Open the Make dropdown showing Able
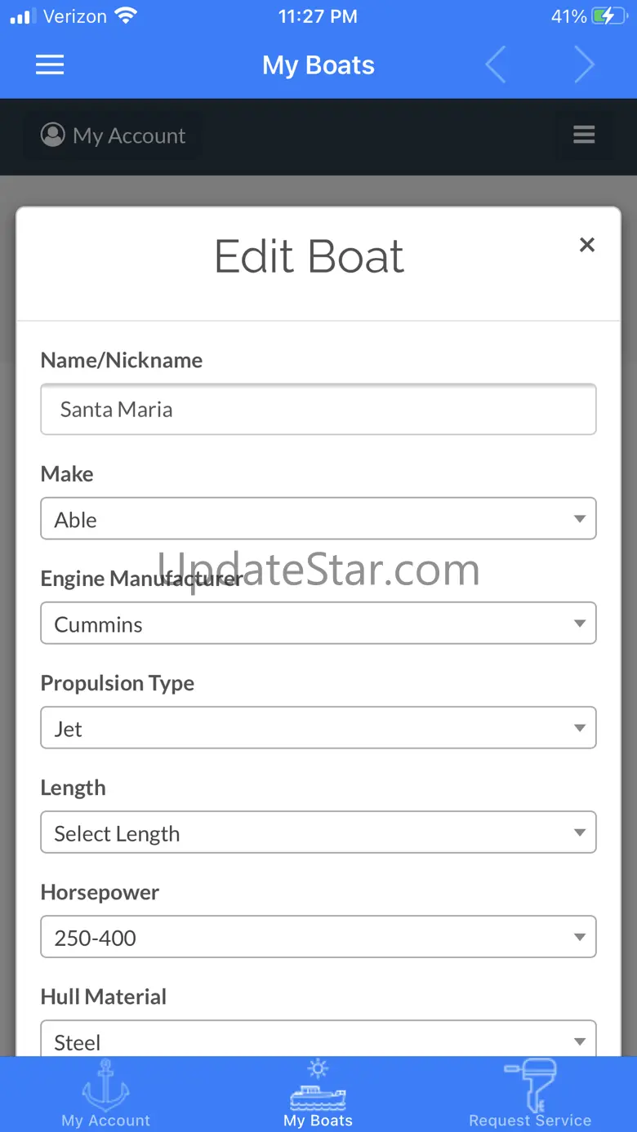Viewport: 637px width, 1132px height. (x=318, y=519)
